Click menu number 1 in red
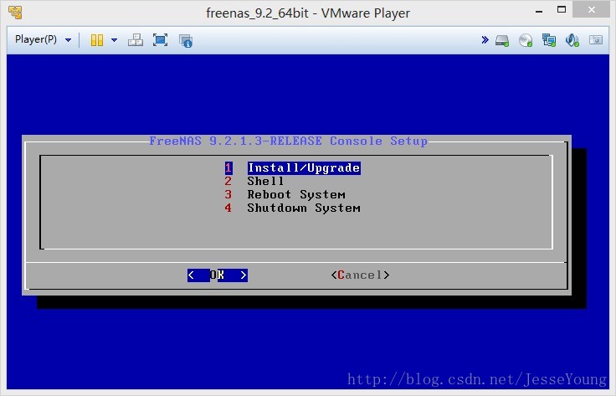Viewport: 616px width, 396px height. click(228, 168)
